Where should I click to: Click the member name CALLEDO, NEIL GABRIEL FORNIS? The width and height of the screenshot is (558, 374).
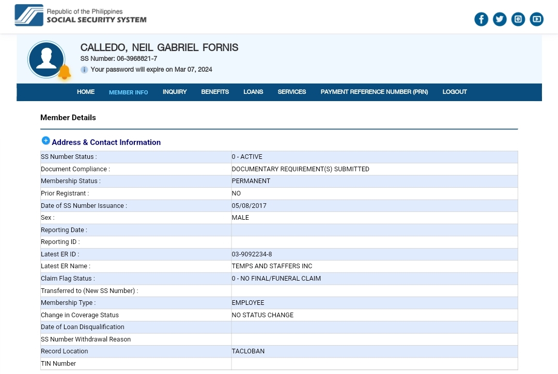tap(159, 47)
